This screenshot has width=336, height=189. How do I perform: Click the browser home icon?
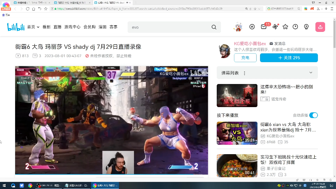(x=34, y=9)
